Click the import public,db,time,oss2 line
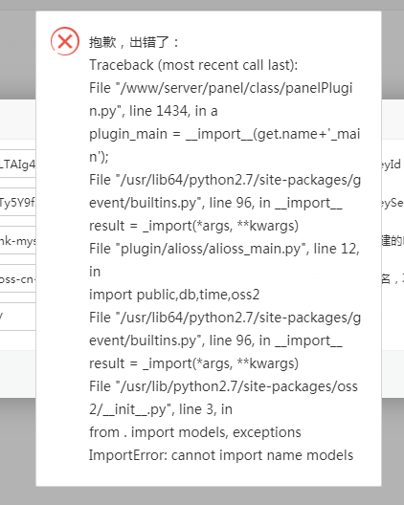 [x=174, y=295]
